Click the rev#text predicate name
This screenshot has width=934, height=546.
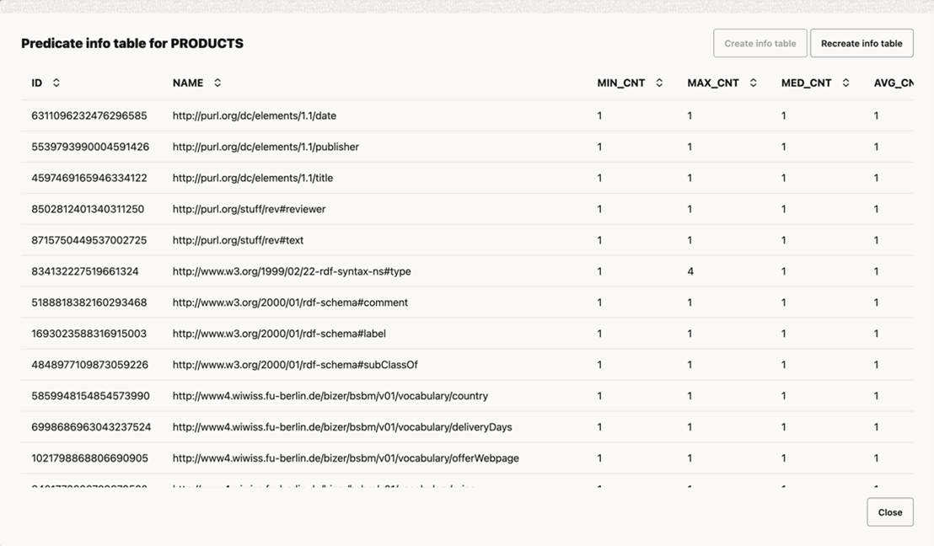tap(238, 240)
